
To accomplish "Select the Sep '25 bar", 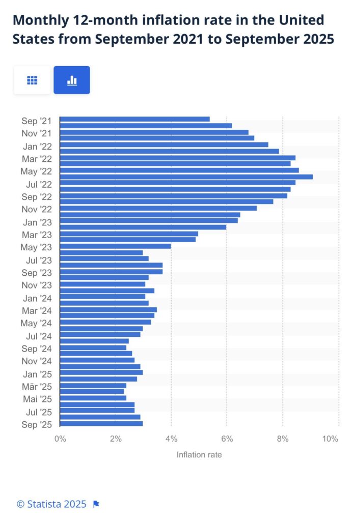I will (x=101, y=423).
